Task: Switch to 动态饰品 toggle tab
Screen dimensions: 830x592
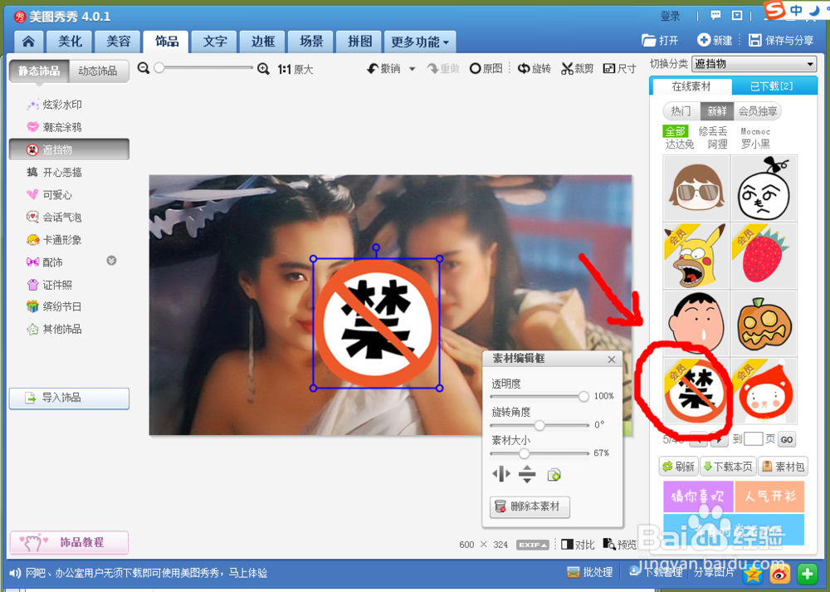Action: [98, 71]
